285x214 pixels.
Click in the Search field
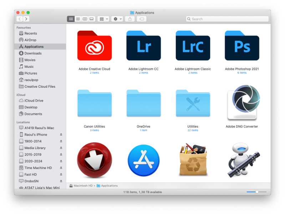pos(228,19)
